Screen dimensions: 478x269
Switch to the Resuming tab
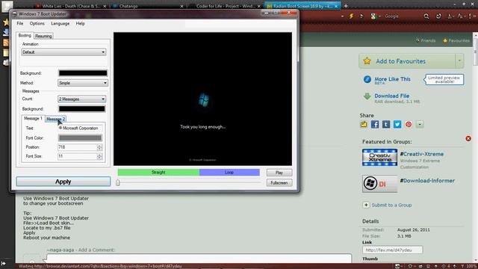pos(43,36)
